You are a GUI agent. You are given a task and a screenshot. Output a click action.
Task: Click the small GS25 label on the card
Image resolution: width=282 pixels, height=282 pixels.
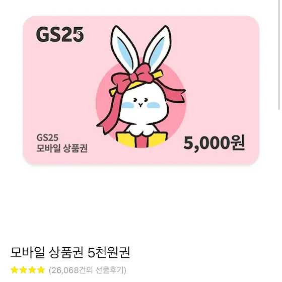pyautogui.click(x=47, y=137)
